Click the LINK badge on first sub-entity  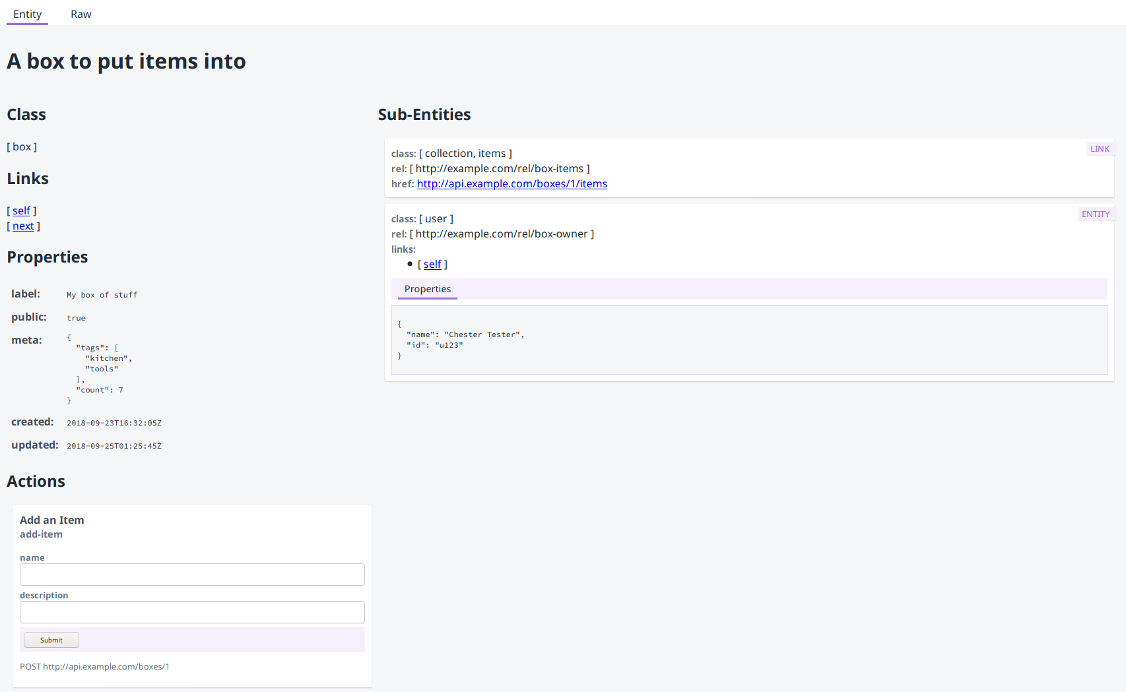[x=1100, y=149]
